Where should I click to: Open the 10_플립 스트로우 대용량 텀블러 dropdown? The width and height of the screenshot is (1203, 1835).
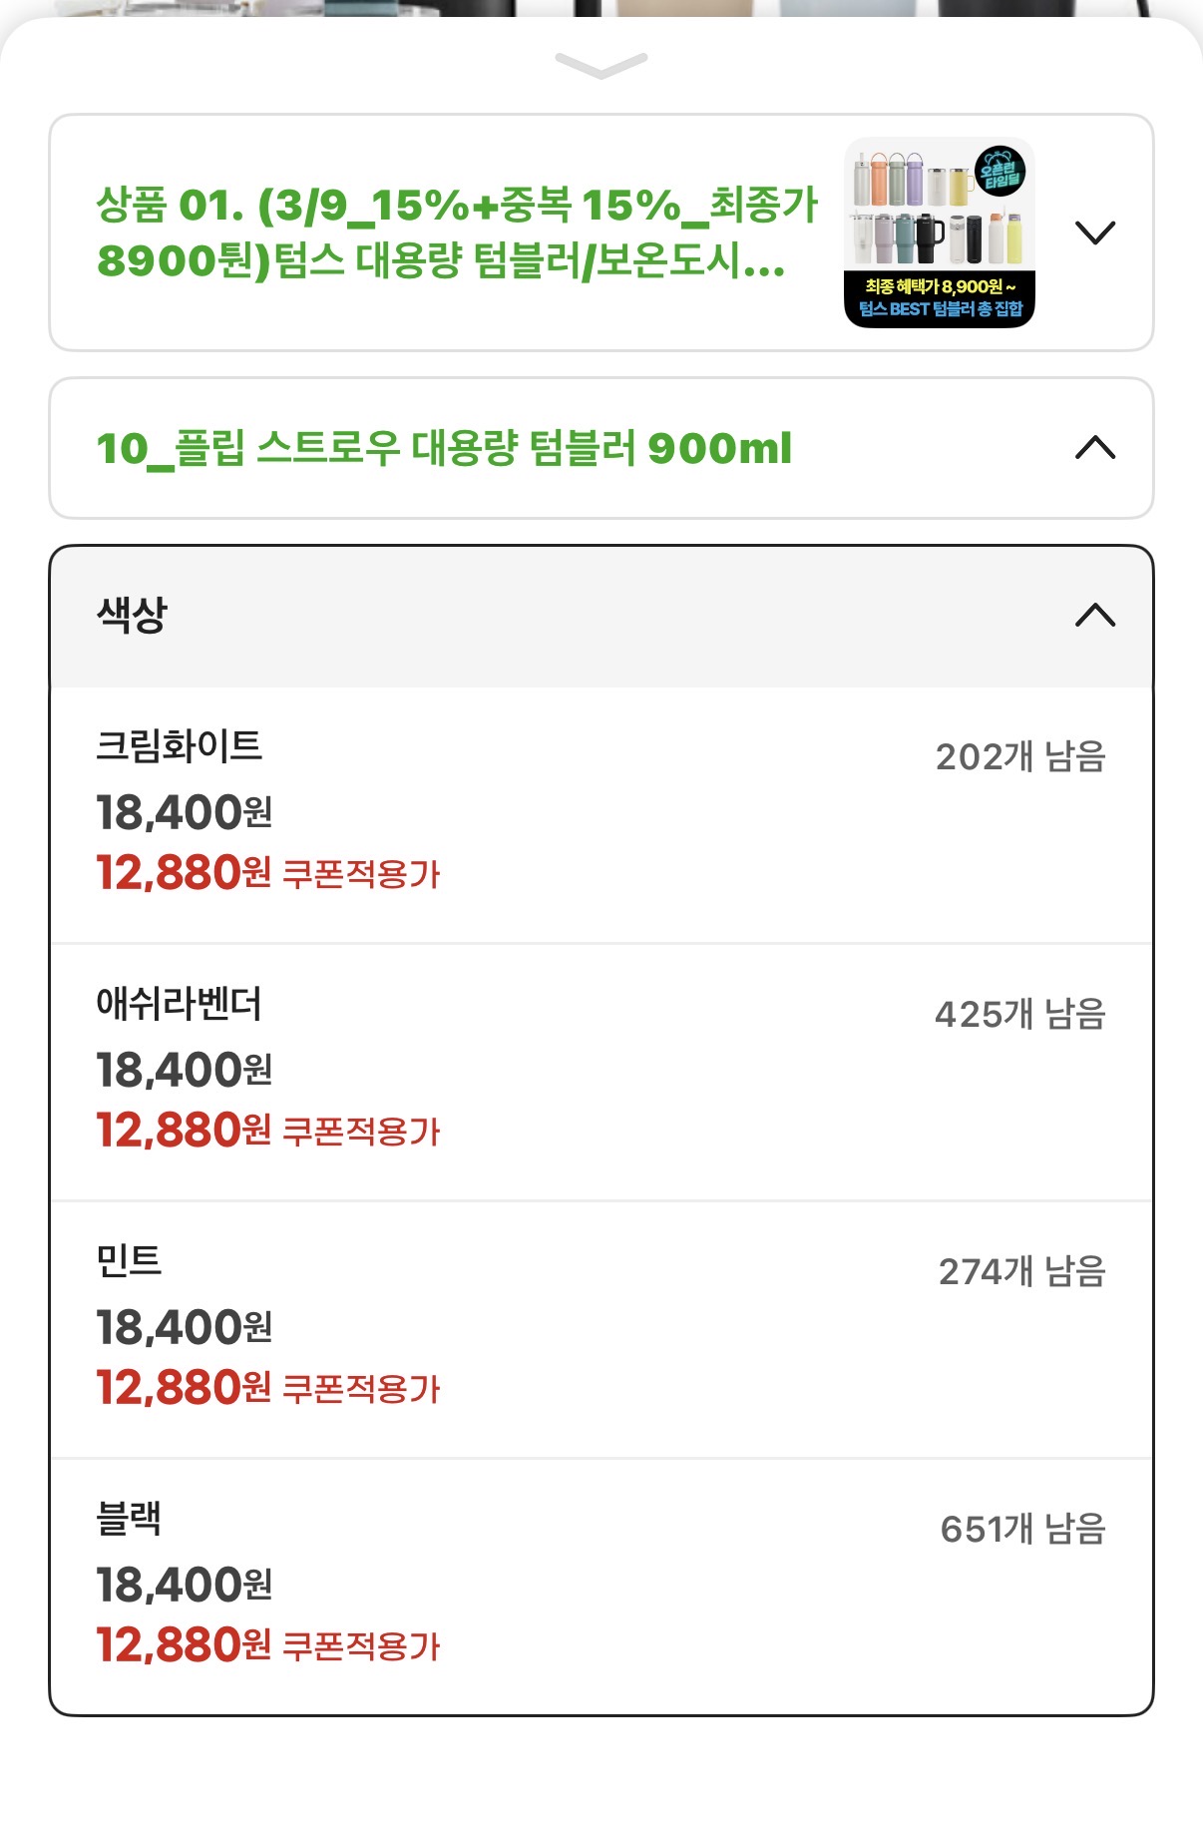[445, 448]
